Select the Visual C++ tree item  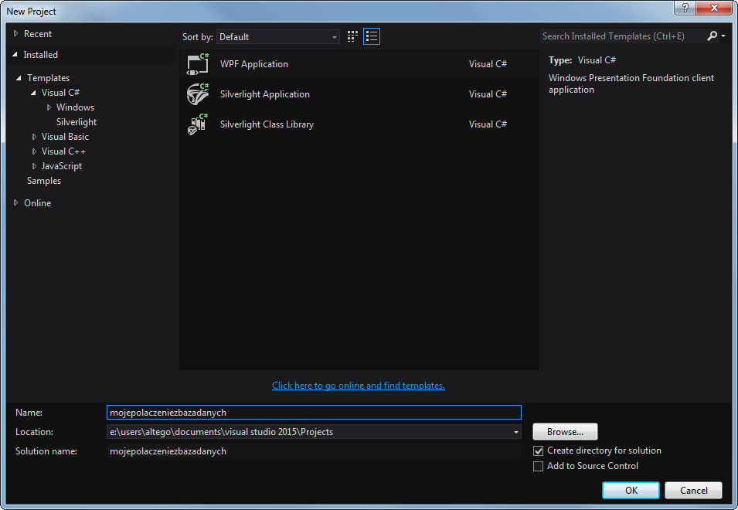pyautogui.click(x=63, y=151)
